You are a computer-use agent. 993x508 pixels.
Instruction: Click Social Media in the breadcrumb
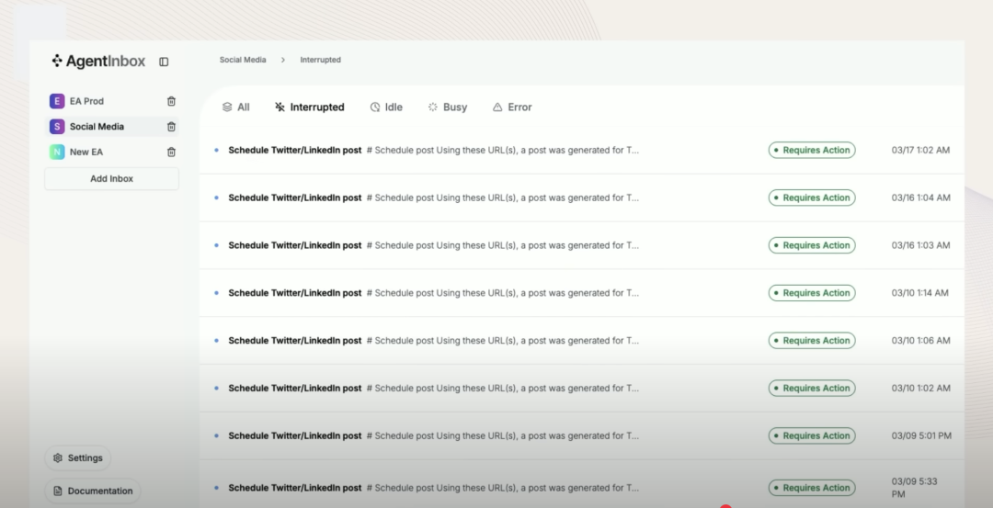(243, 60)
